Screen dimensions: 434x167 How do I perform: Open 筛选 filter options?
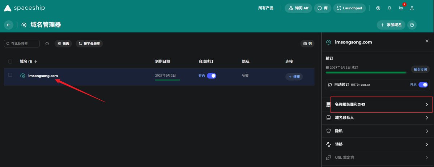point(63,44)
